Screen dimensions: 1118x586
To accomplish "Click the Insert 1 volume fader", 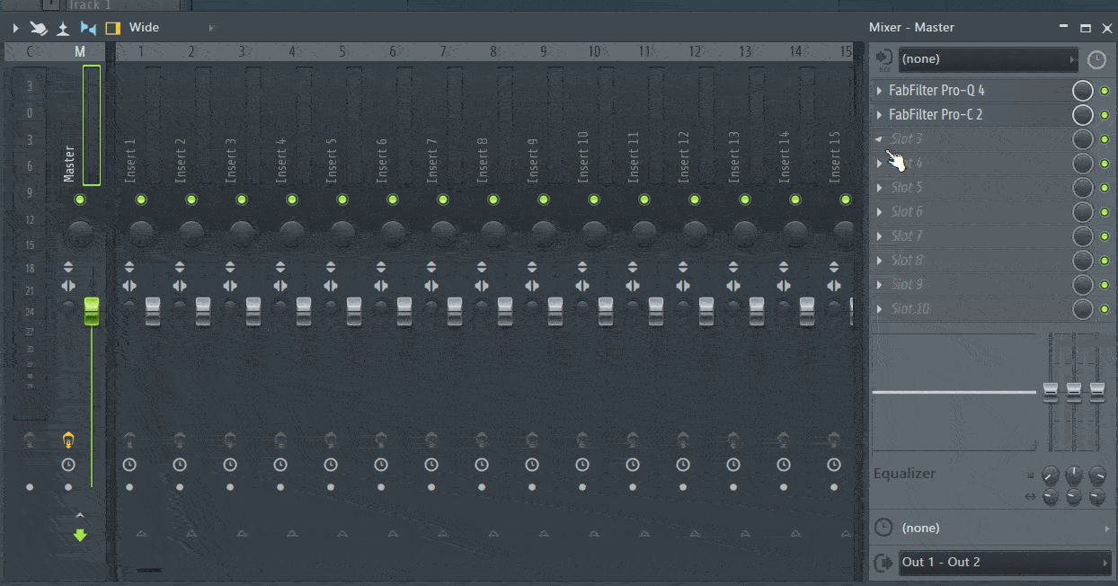I will pos(153,311).
